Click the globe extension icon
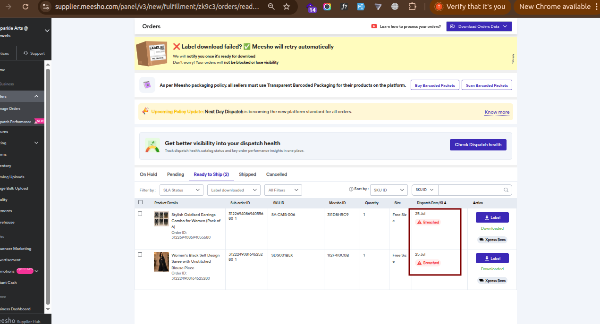This screenshot has height=324, width=600. 395,7
